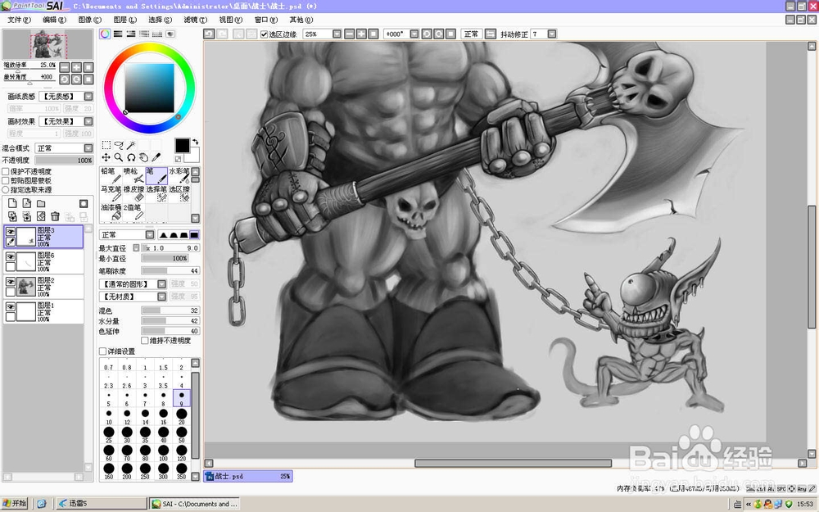Pick the eyedropper color picker tool
Viewport: 819px width, 512px height.
[156, 157]
